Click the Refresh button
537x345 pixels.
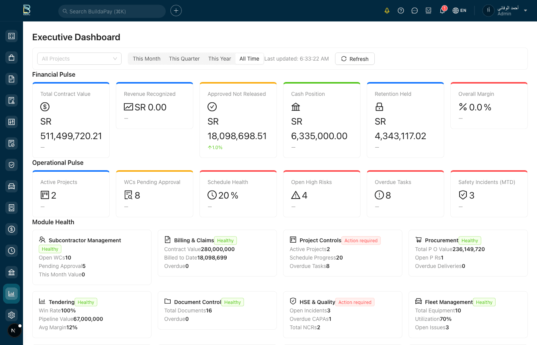[354, 59]
